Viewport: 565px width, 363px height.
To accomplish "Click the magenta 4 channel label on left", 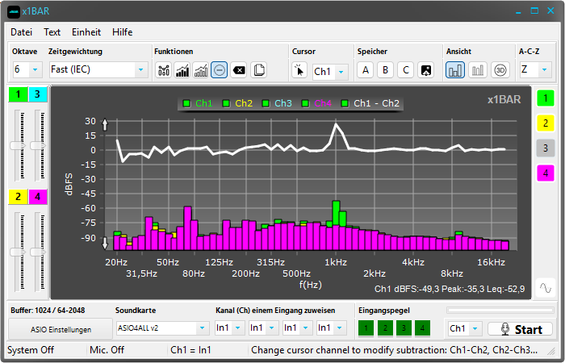I will pos(38,197).
